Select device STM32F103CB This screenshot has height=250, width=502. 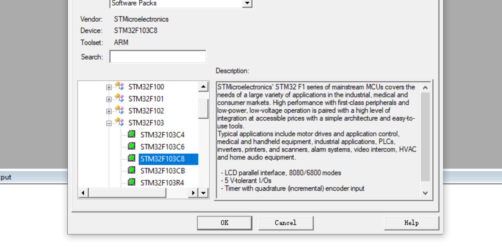coord(162,172)
